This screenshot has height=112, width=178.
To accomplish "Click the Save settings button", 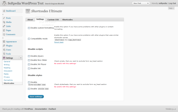I will click(36, 97).
